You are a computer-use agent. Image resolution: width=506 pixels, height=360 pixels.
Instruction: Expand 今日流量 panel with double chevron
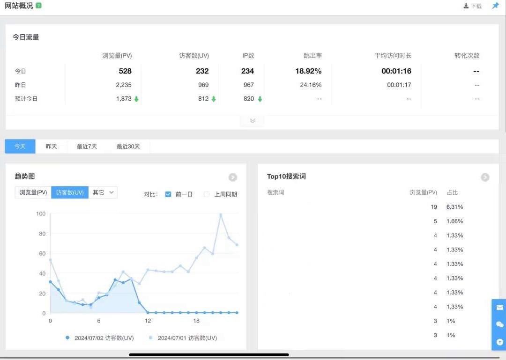tap(253, 121)
